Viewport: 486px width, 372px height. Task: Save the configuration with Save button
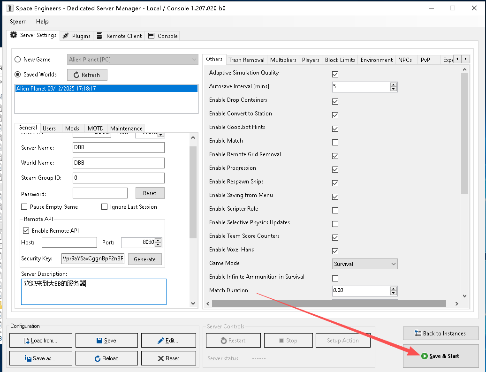[106, 341]
